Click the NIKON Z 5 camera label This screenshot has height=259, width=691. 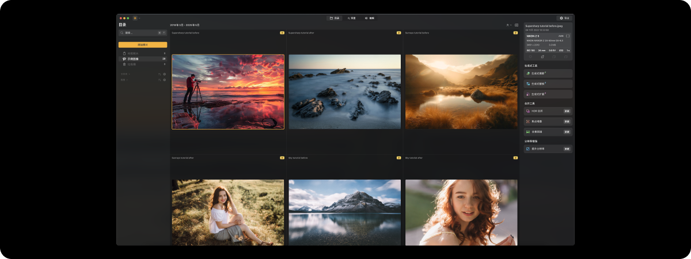click(x=533, y=36)
